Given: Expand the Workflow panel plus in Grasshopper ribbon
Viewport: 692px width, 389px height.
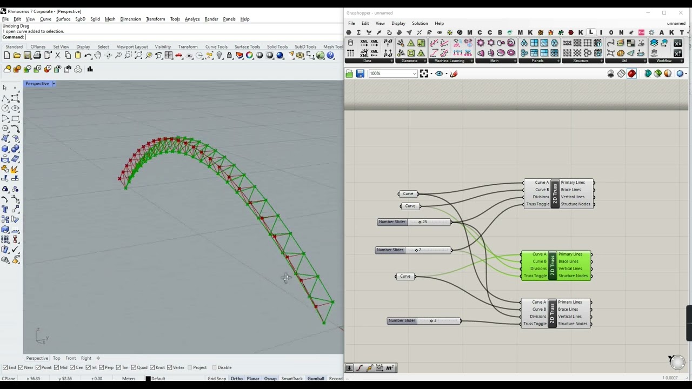Looking at the screenshot, I should click(x=683, y=61).
